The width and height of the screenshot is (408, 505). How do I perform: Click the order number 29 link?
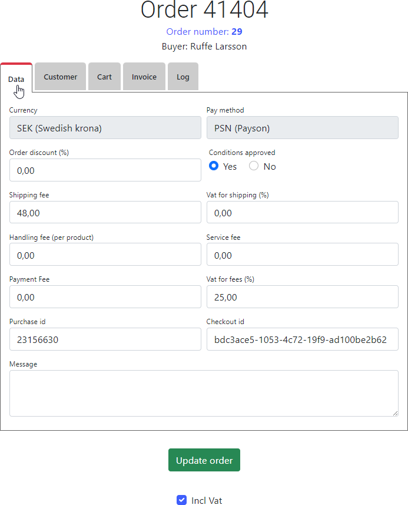(236, 32)
